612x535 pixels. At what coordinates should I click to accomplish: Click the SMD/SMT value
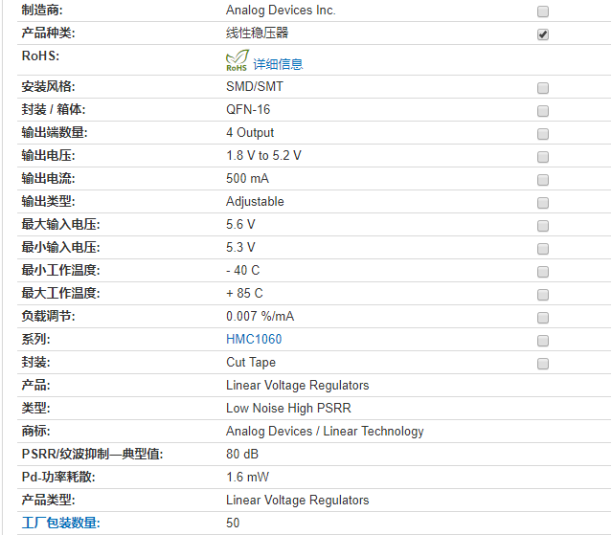click(255, 86)
